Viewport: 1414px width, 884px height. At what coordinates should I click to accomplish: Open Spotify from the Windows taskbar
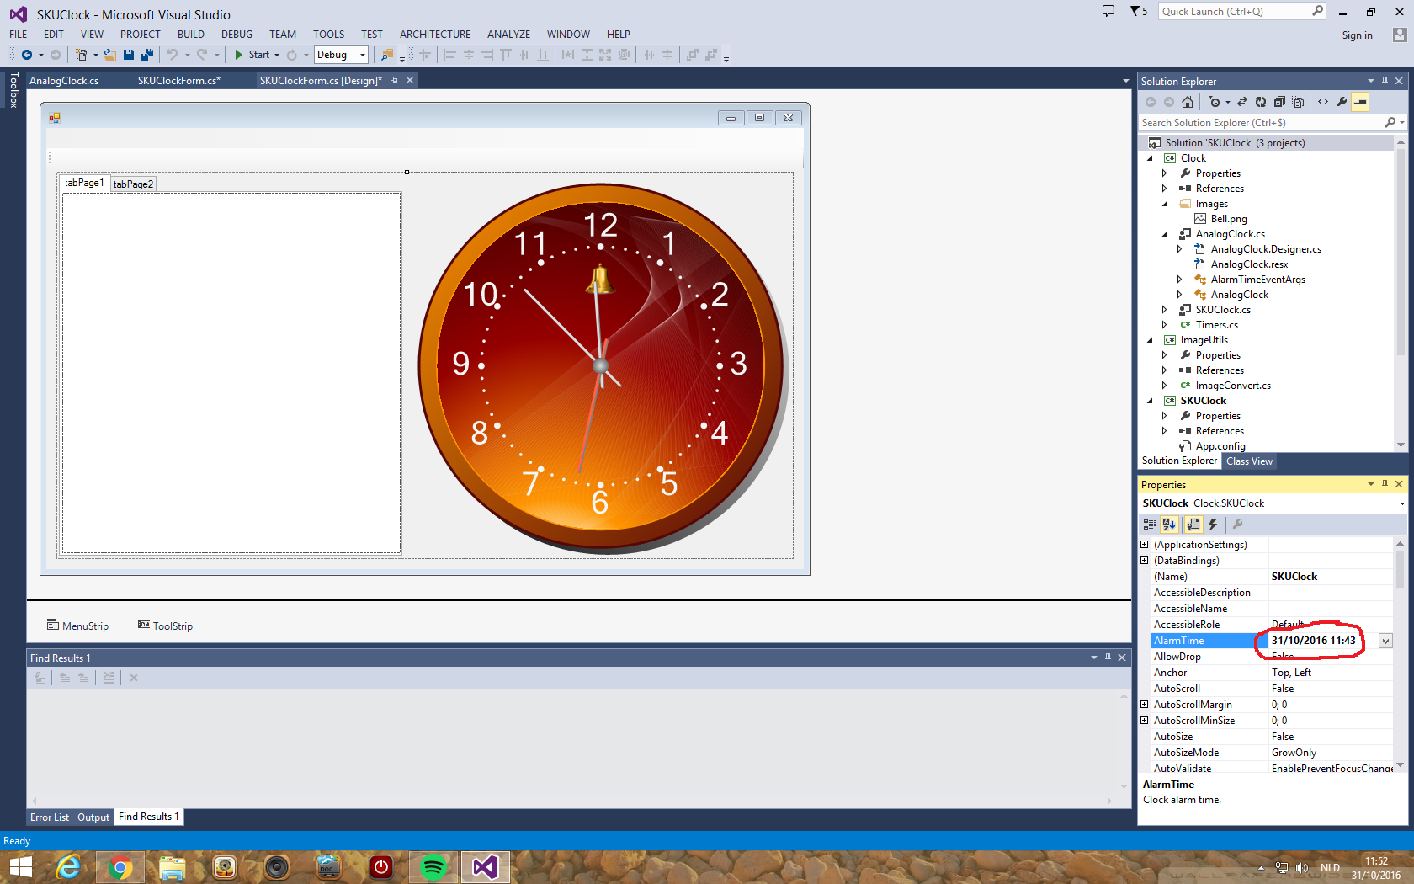pos(433,867)
